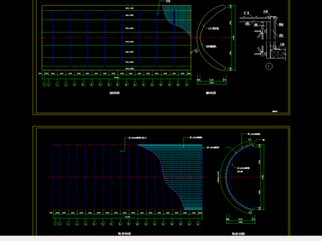Viewport: 322px width, 241px height.
Task: Select the upper plan drawing title text
Action: coord(115,93)
